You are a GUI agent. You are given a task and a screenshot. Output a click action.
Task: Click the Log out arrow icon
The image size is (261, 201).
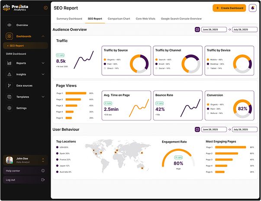pyautogui.click(x=43, y=180)
